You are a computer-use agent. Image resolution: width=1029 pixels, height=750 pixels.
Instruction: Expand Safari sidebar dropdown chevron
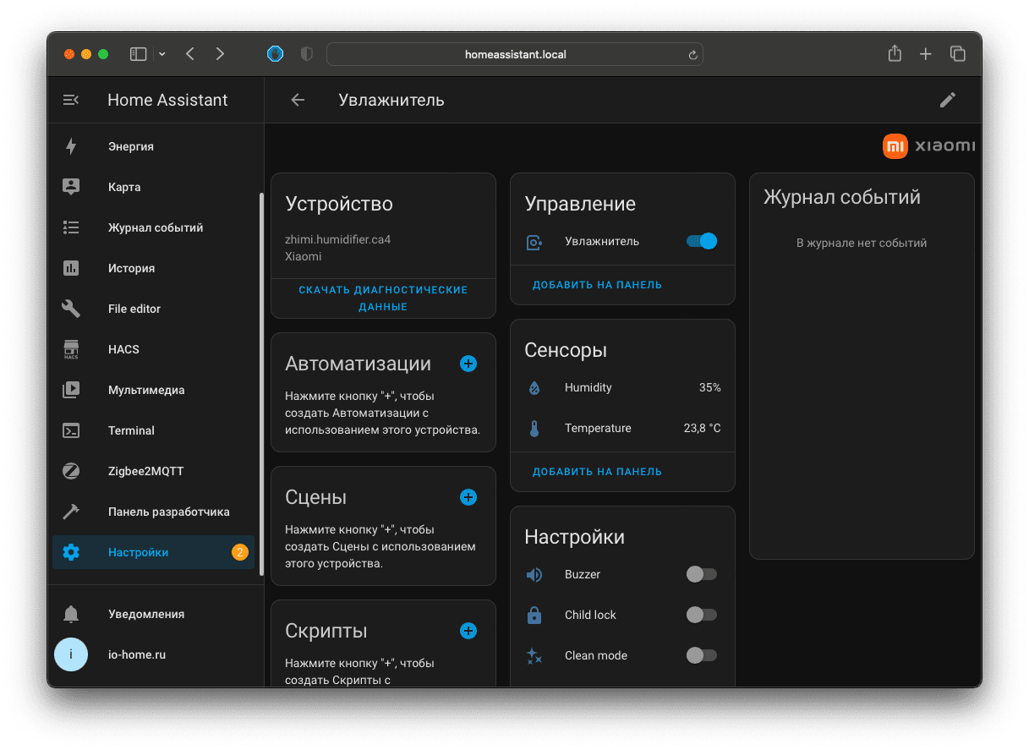point(162,54)
